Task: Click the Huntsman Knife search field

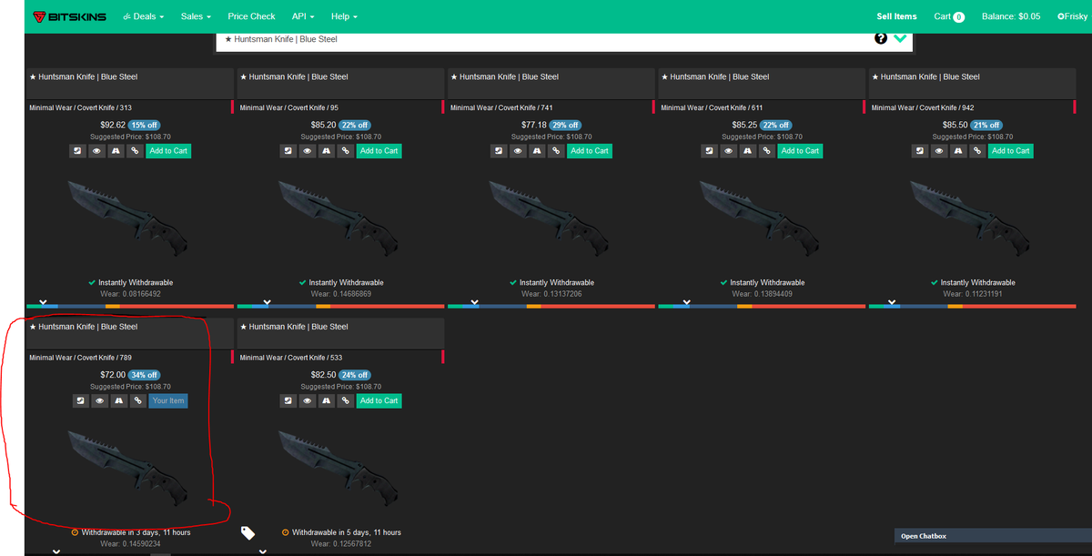Action: coord(544,39)
